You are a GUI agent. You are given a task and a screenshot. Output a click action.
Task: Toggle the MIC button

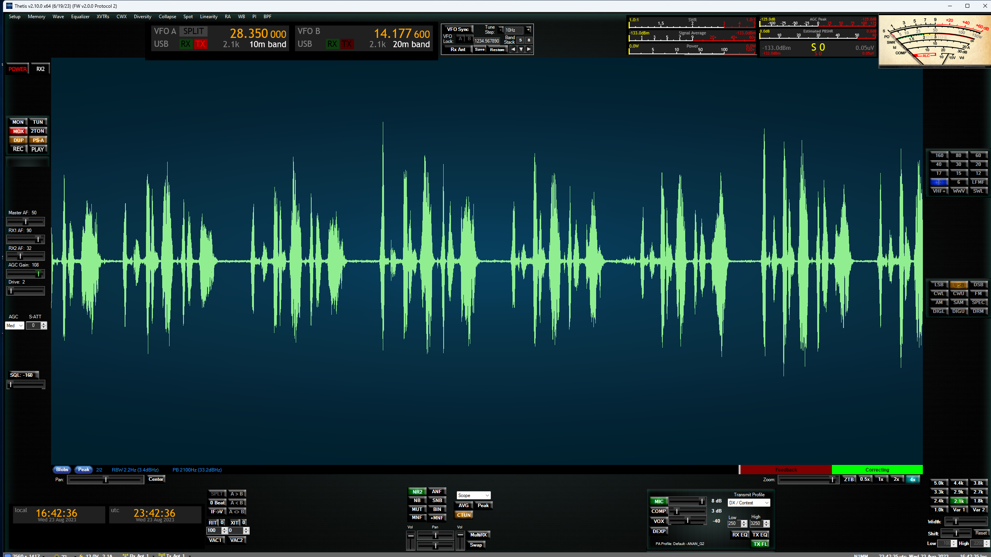[659, 502]
